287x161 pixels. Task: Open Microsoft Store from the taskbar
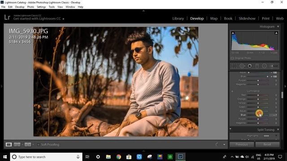click(129, 157)
